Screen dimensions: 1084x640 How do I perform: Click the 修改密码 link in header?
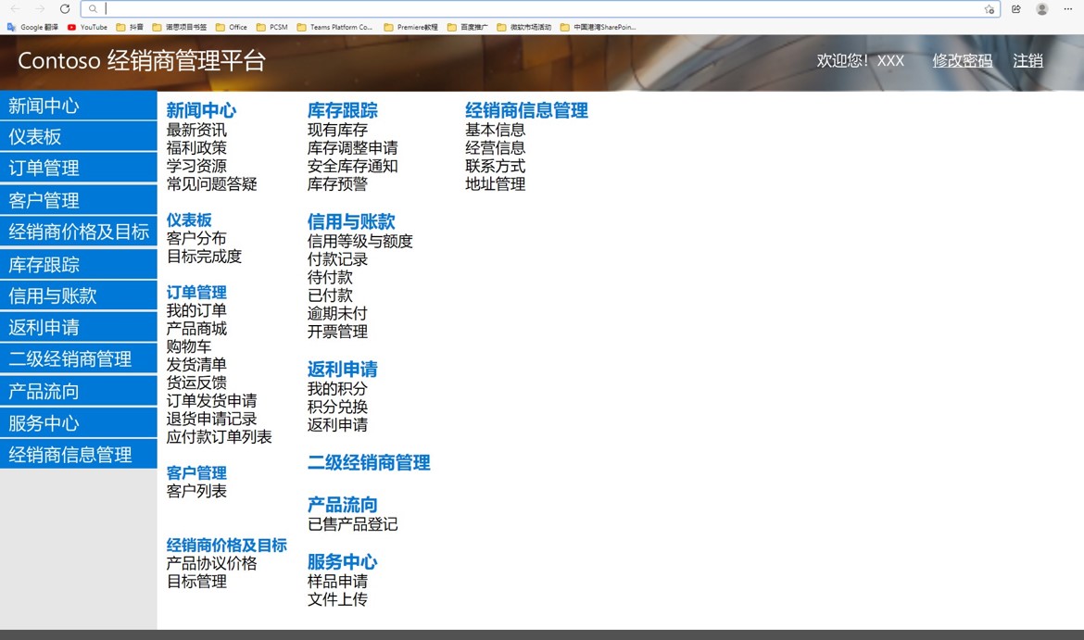click(x=962, y=61)
